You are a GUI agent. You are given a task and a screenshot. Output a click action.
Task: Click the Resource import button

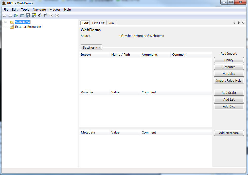[x=229, y=67]
